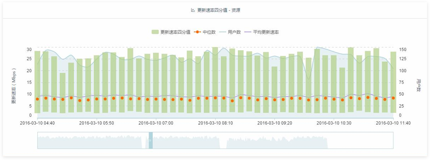Toggle the 平均更新速率 legend series
The image size is (430, 160).
tap(261, 32)
